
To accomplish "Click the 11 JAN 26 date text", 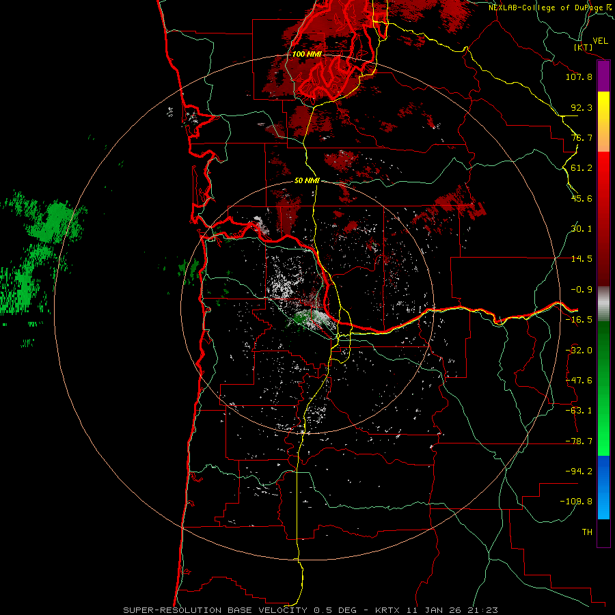I will (x=433, y=610).
